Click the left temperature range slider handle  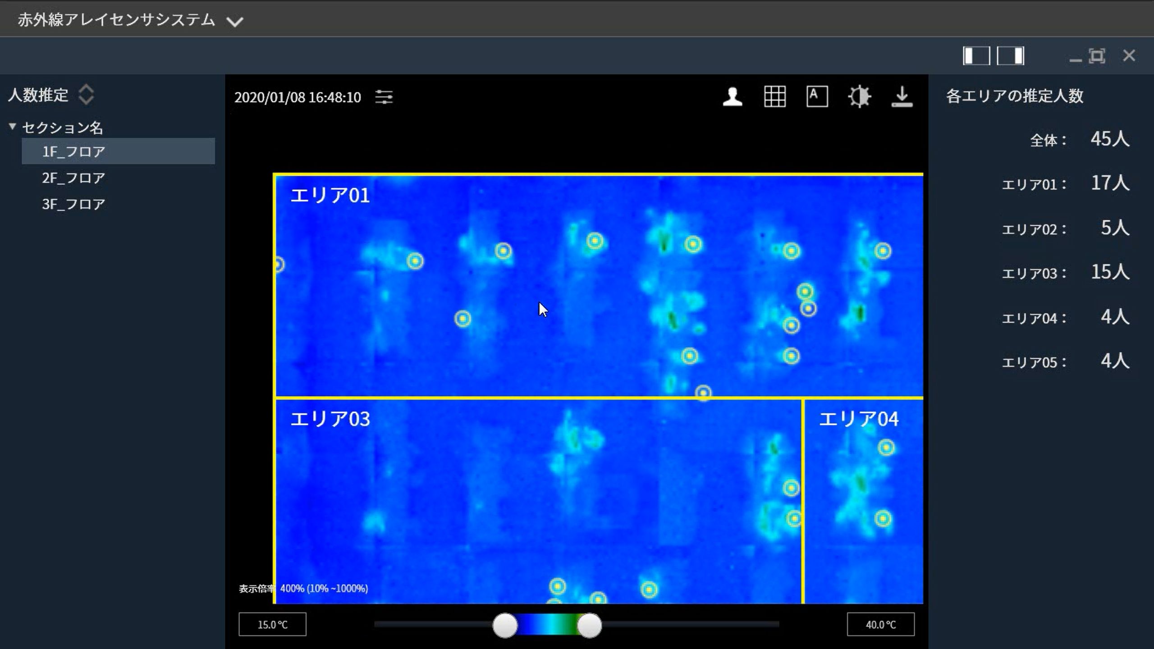tap(505, 625)
